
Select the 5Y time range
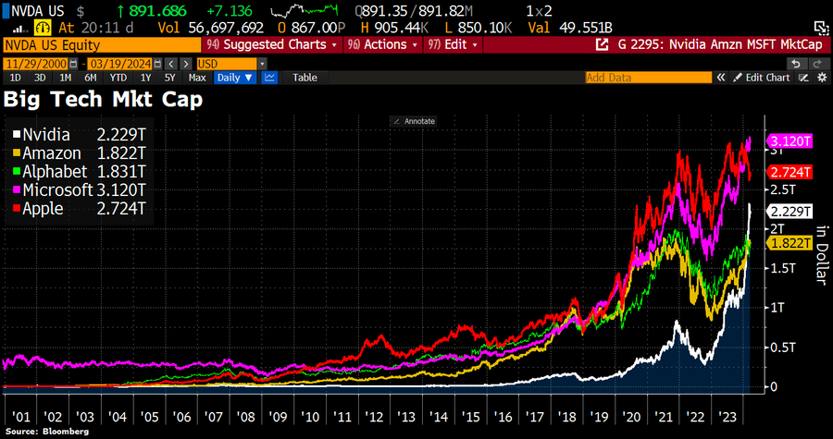[x=170, y=78]
